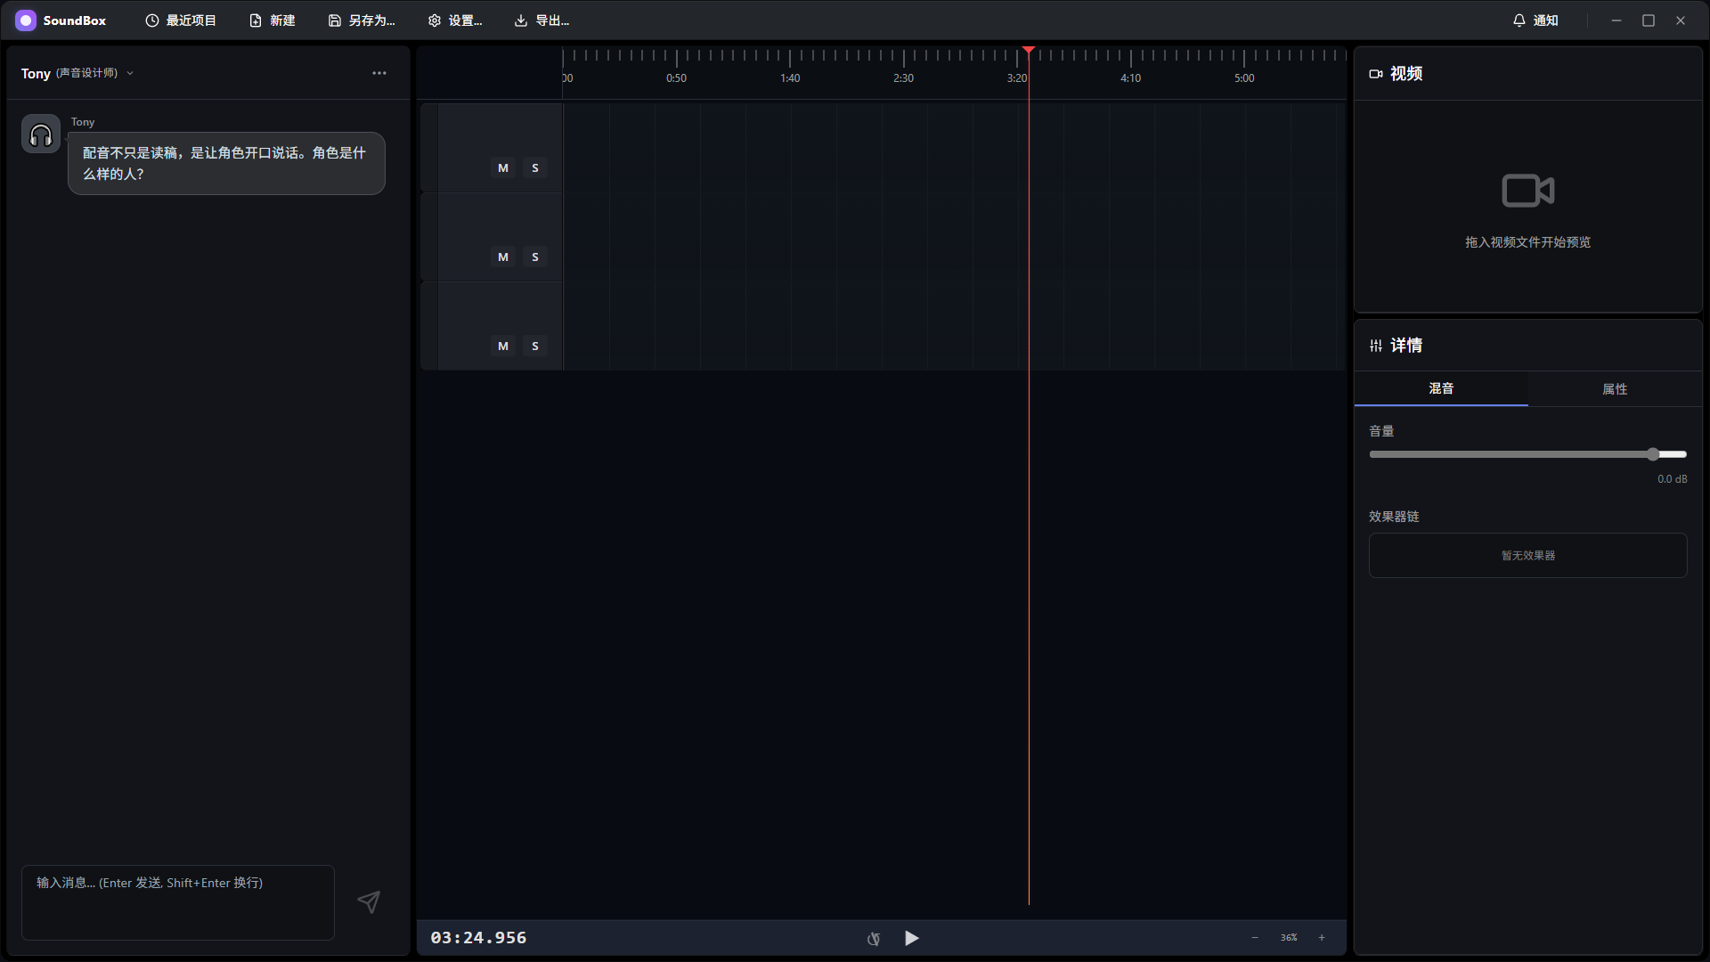Expand the Tony role dropdown chevron
The height and width of the screenshot is (962, 1710).
click(130, 73)
